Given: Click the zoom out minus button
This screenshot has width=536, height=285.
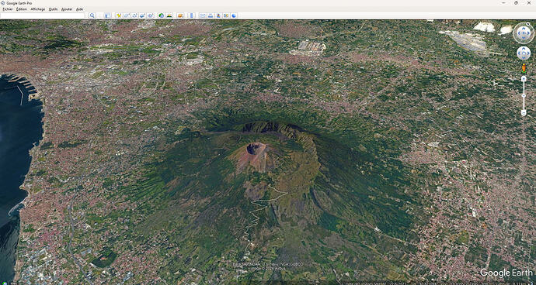Looking at the screenshot, I should 524,113.
